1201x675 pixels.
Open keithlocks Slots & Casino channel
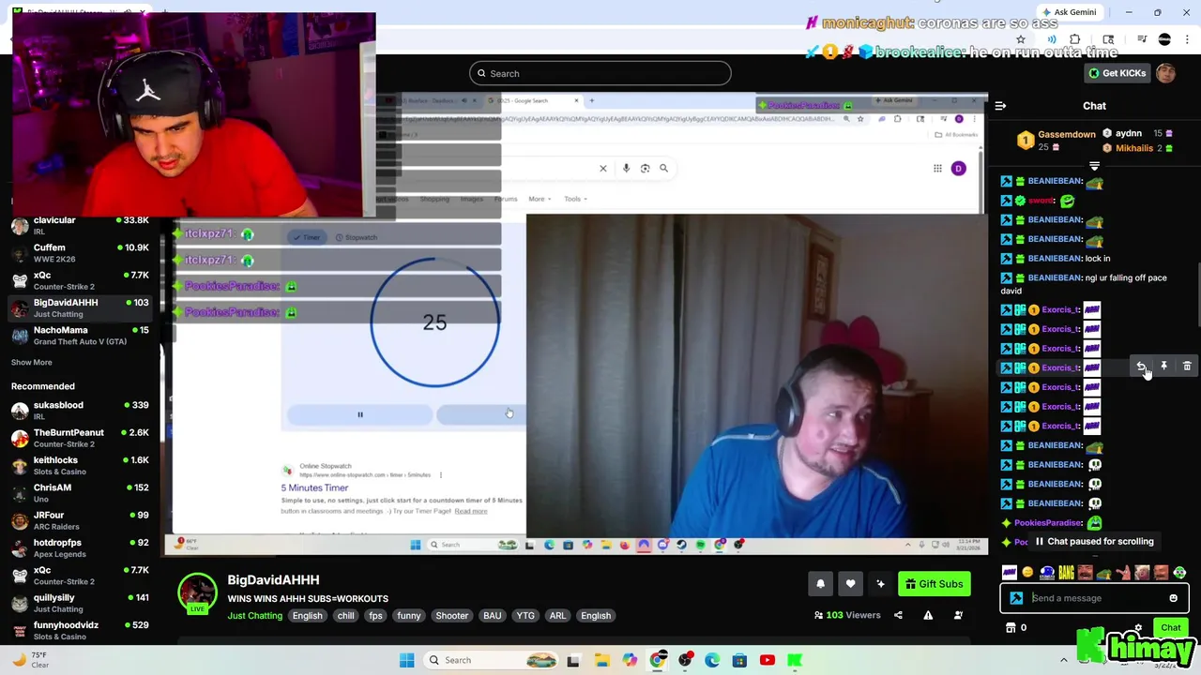[x=80, y=465]
